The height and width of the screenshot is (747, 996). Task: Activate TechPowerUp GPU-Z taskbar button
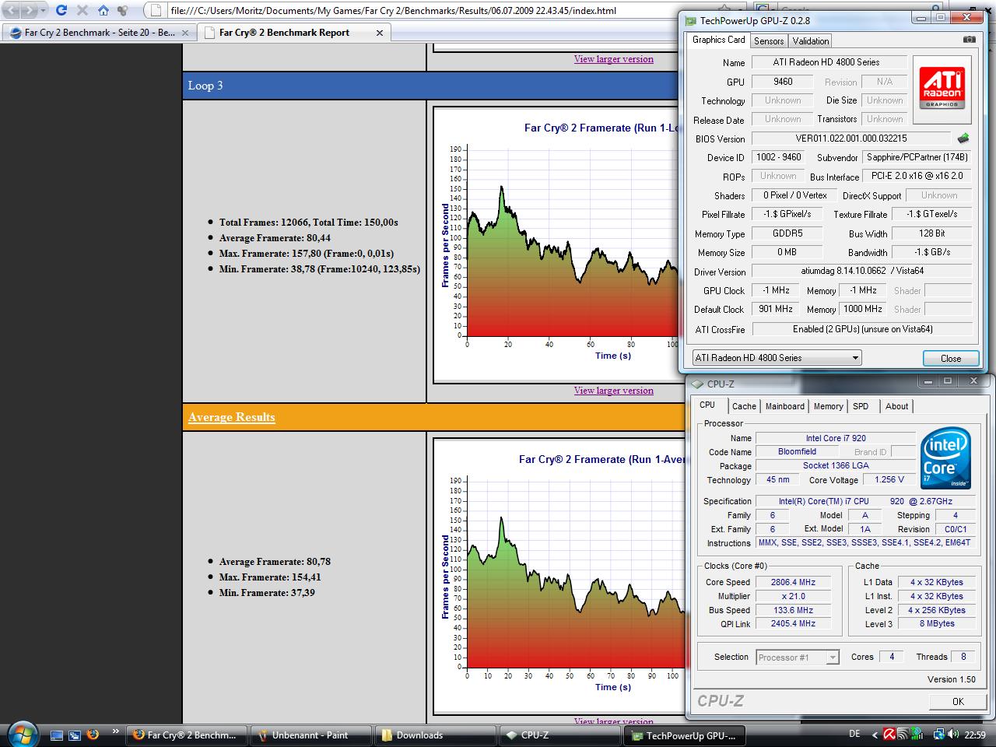pos(686,735)
